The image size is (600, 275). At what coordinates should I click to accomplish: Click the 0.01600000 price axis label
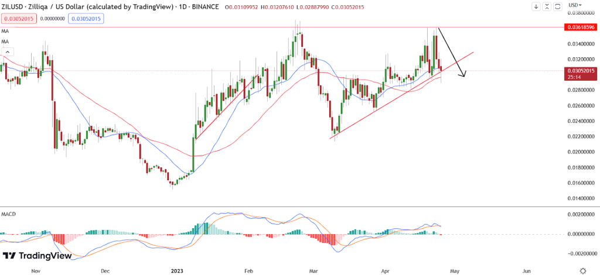click(x=582, y=183)
